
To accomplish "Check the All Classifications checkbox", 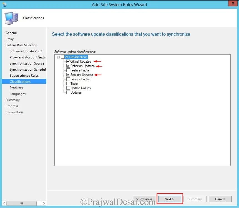I will point(63,57).
